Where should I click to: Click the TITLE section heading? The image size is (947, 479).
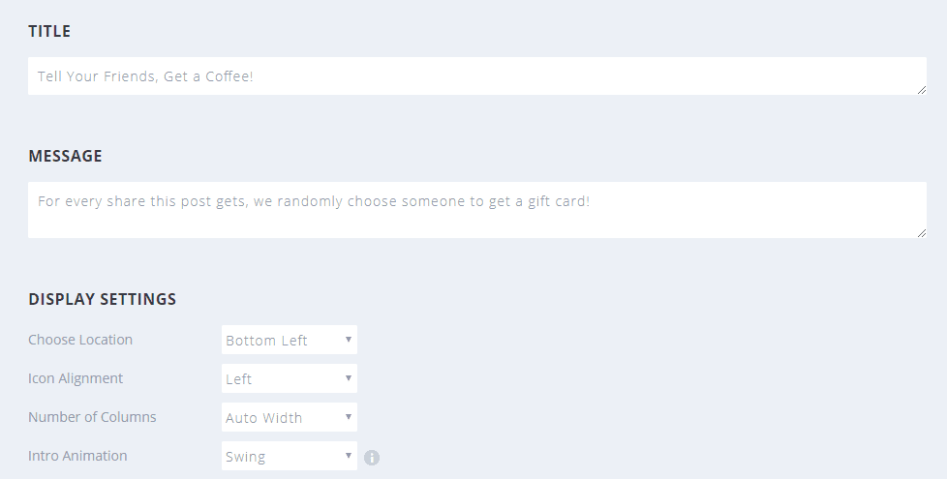[x=49, y=31]
